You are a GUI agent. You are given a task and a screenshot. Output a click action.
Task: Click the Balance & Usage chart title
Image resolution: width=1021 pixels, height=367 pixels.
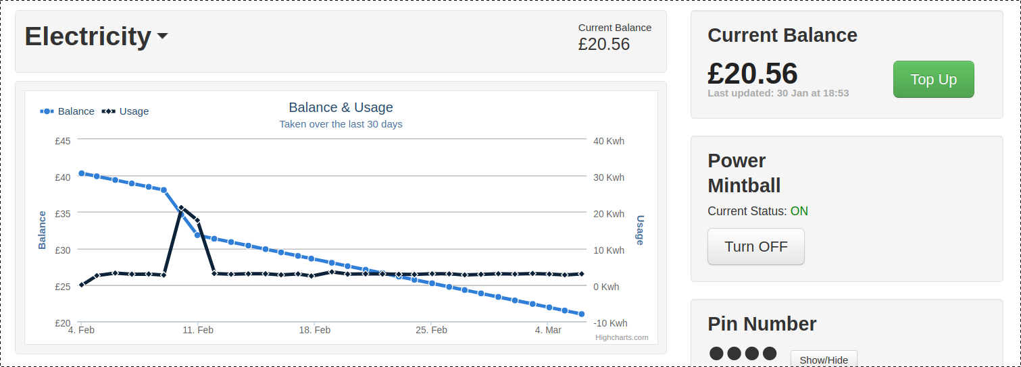(x=341, y=107)
